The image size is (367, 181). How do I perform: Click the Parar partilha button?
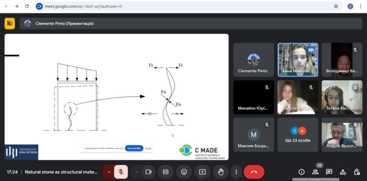pyautogui.click(x=134, y=148)
